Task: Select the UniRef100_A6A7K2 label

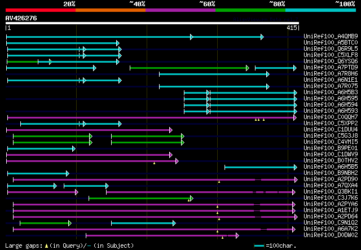Action: coord(331,229)
